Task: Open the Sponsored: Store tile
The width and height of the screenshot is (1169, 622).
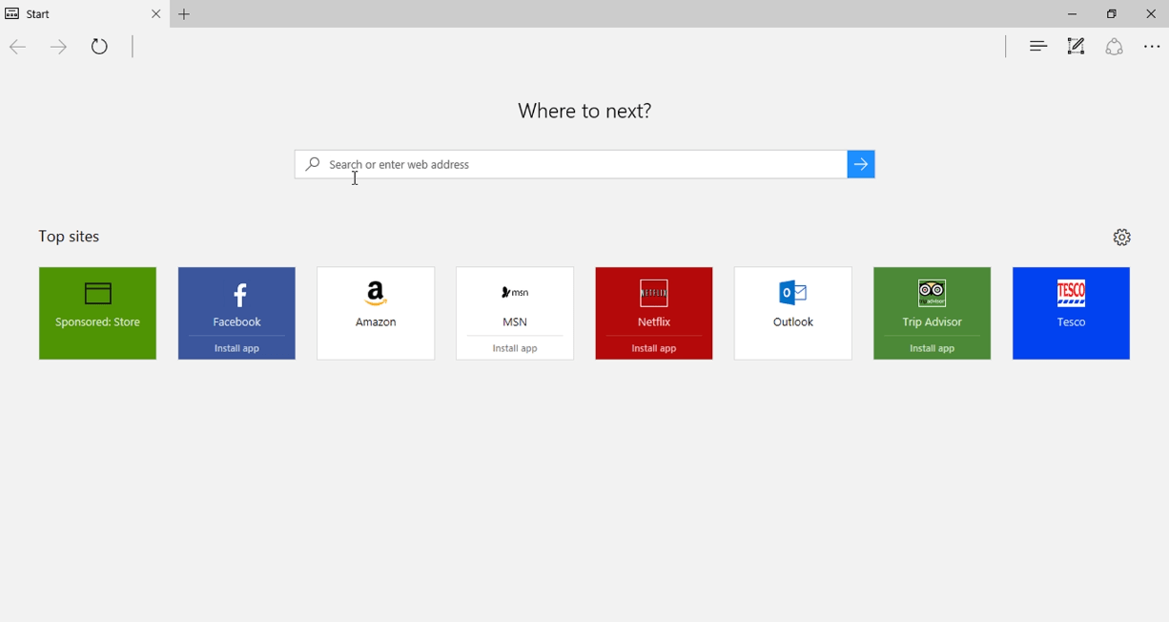Action: [97, 314]
